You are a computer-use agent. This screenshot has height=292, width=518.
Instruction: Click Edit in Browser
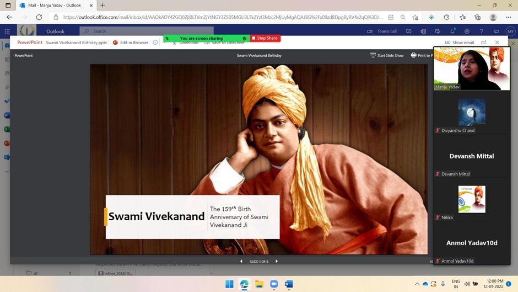[130, 43]
